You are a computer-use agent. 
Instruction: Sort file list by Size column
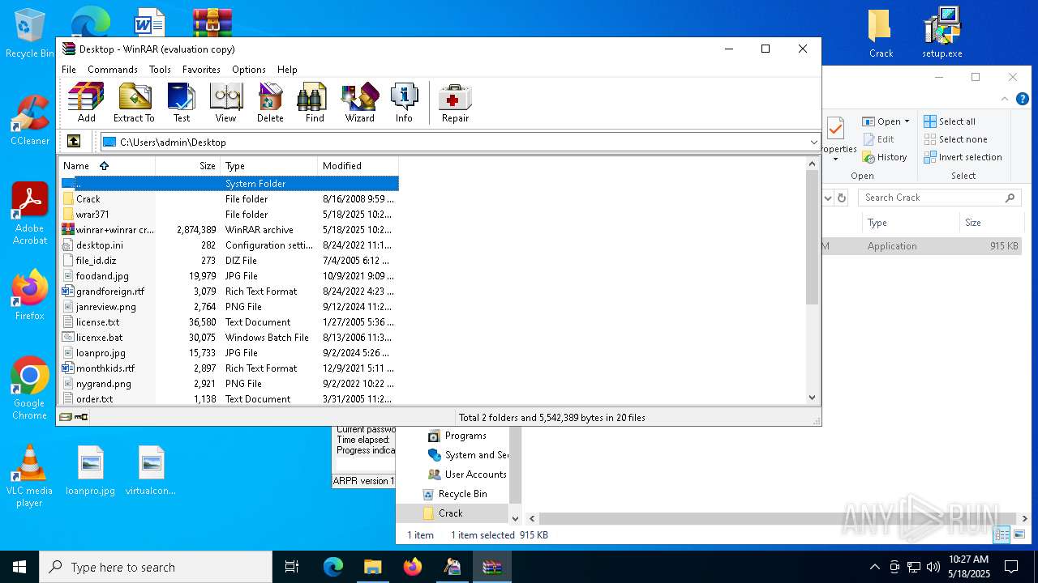point(187,166)
